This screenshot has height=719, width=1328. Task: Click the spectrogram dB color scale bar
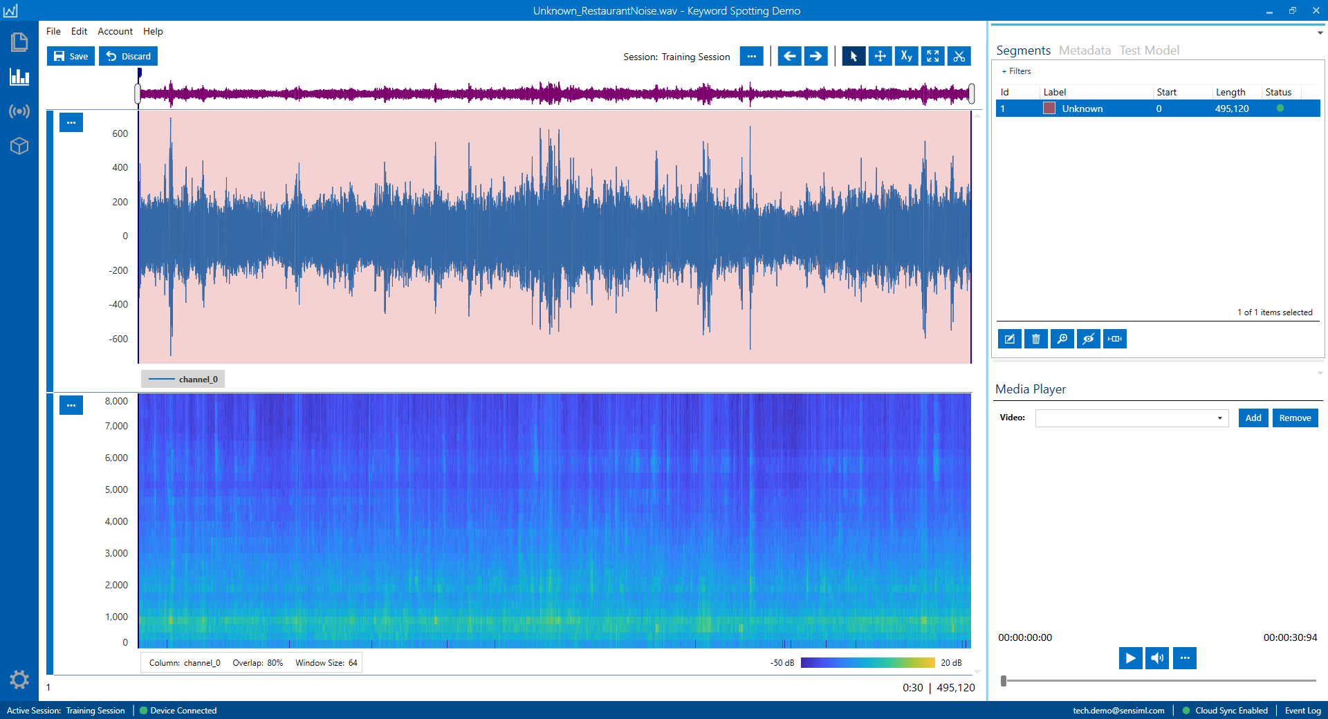coord(867,663)
